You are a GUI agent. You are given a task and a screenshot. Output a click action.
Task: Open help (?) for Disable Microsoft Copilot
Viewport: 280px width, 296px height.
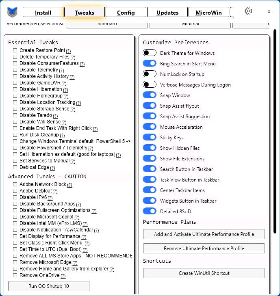(x=77, y=217)
